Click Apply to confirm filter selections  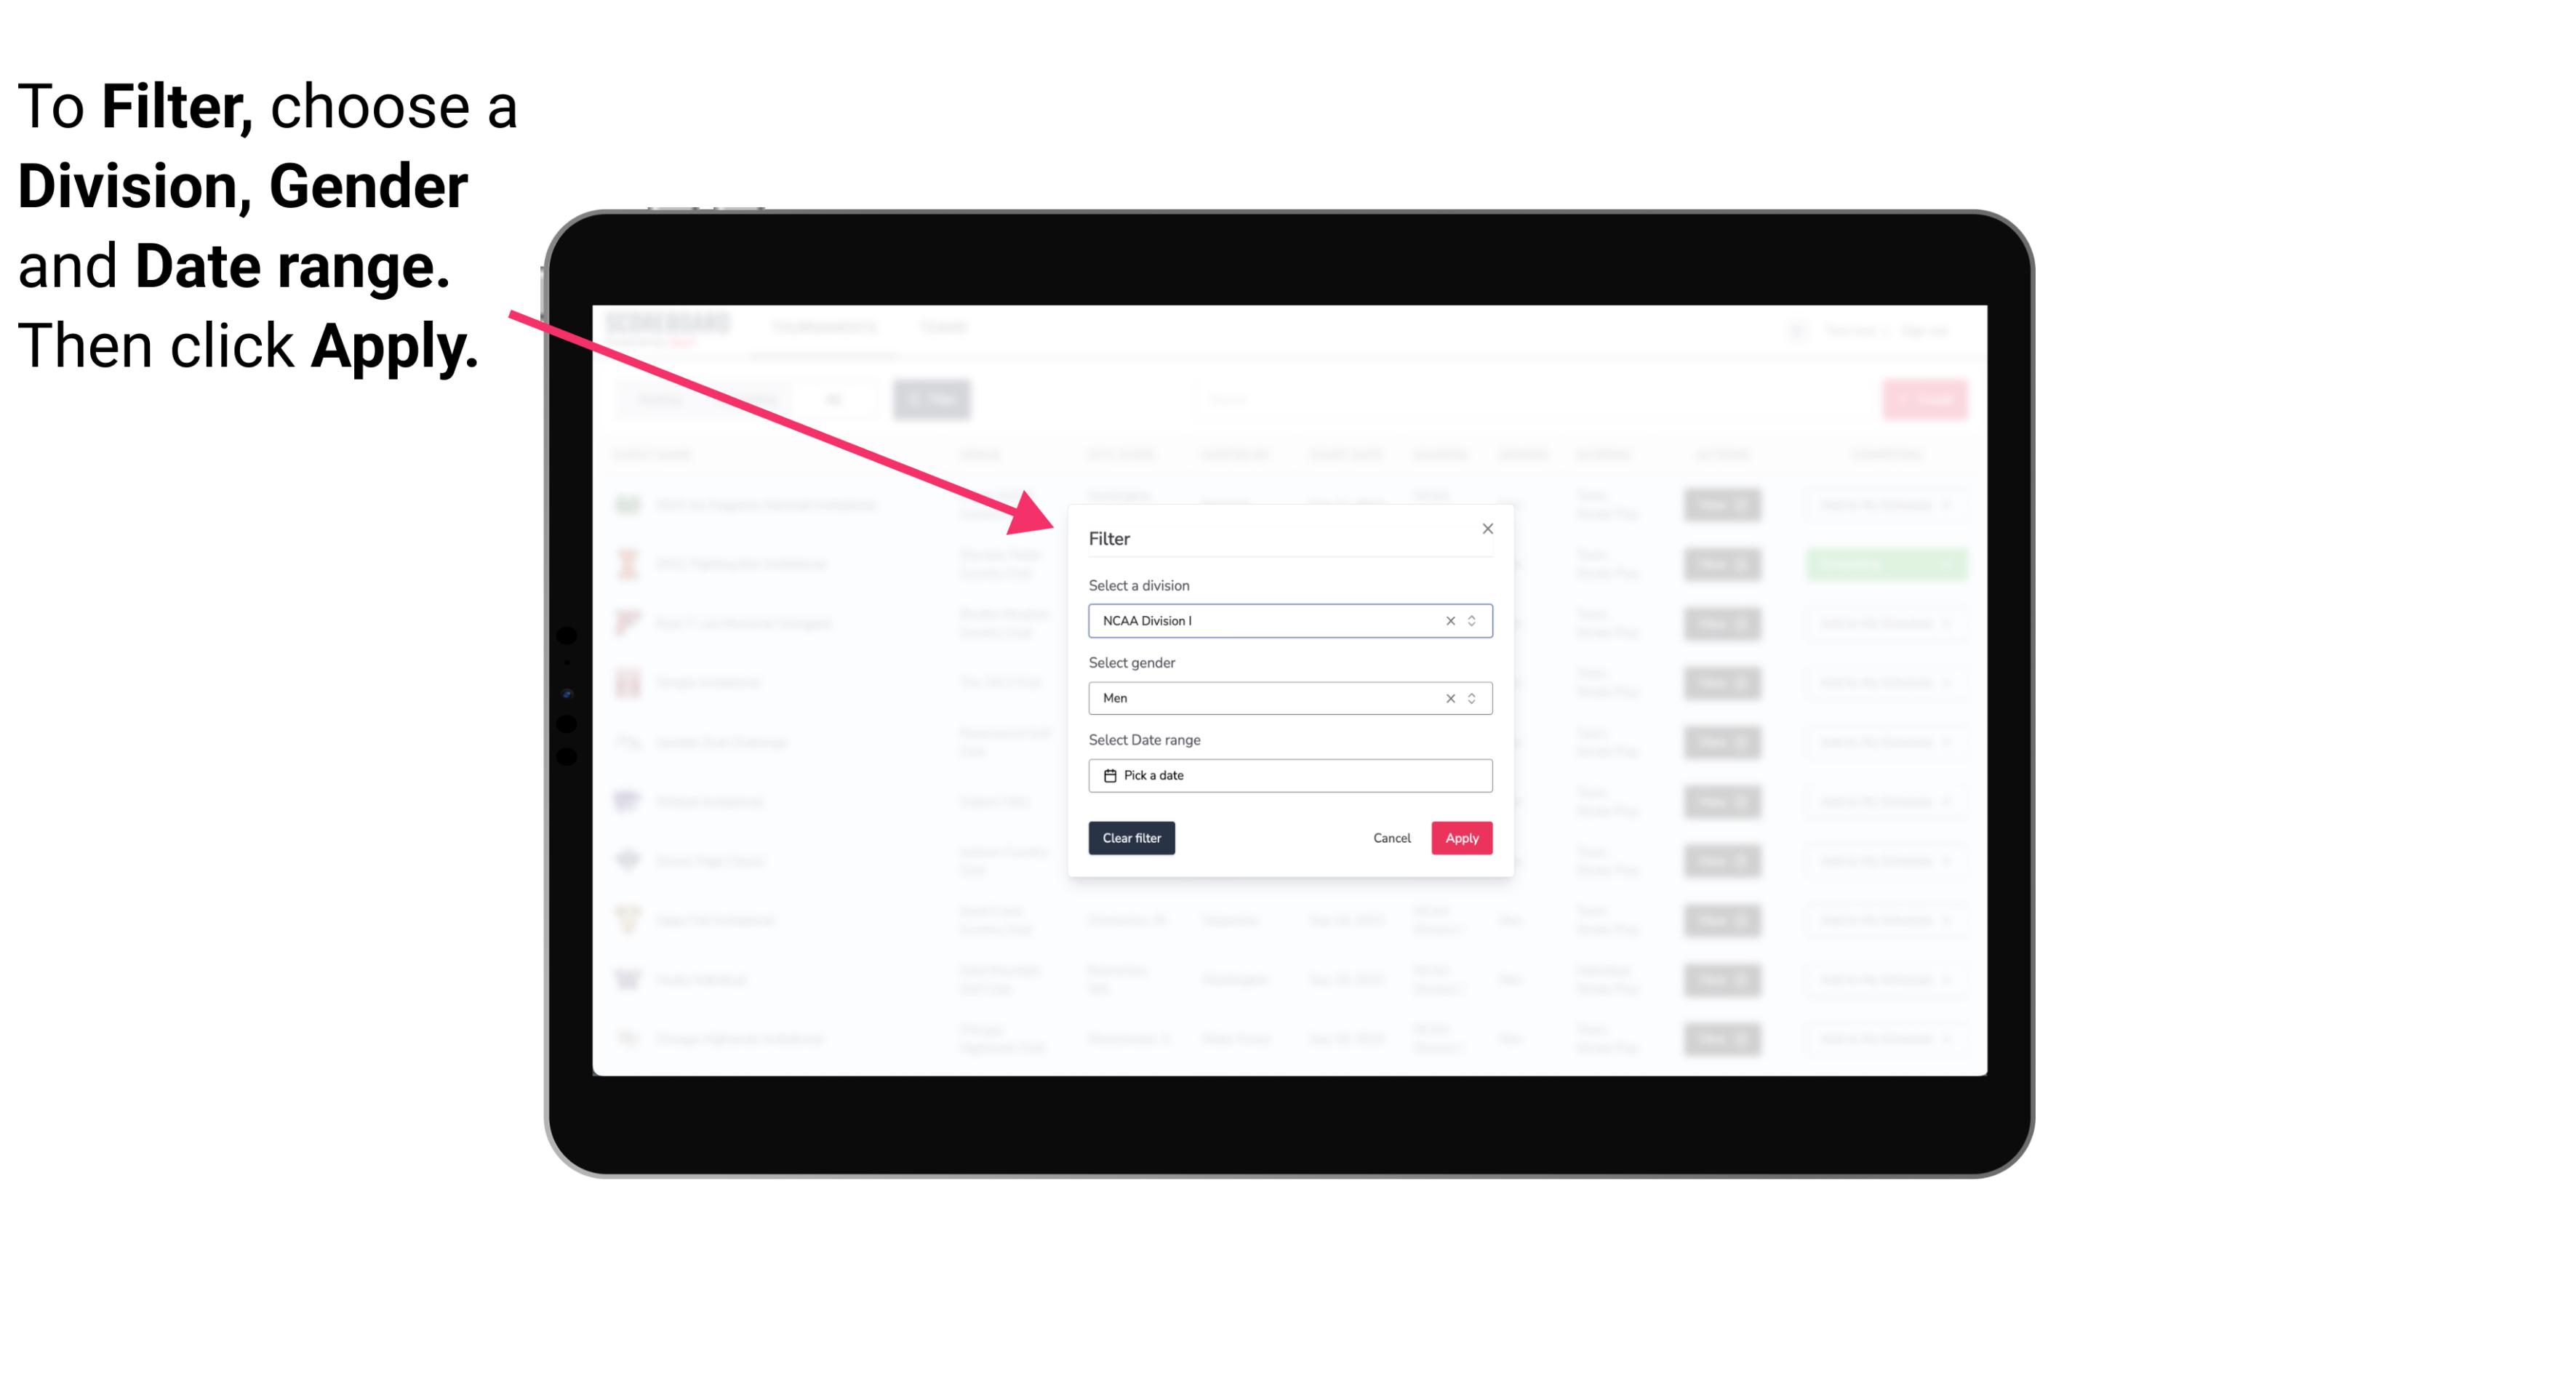(x=1460, y=838)
